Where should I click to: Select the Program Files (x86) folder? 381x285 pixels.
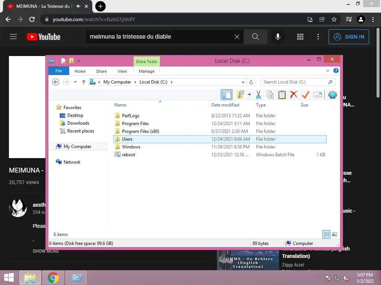[x=220, y=131]
